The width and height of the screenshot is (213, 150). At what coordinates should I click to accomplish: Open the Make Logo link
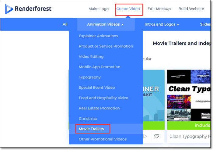pos(98,9)
